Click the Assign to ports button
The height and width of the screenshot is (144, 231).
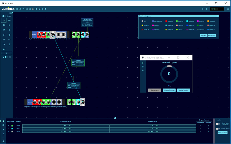click(x=184, y=90)
